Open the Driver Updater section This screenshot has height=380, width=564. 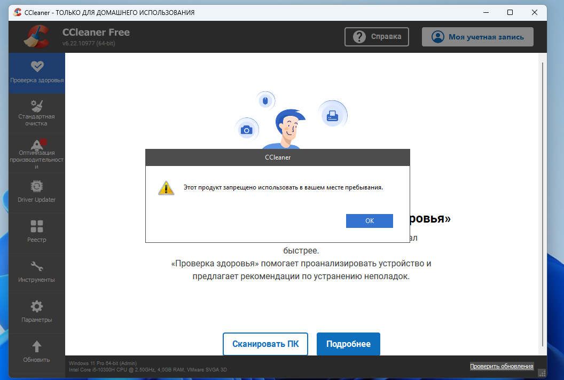click(x=37, y=193)
